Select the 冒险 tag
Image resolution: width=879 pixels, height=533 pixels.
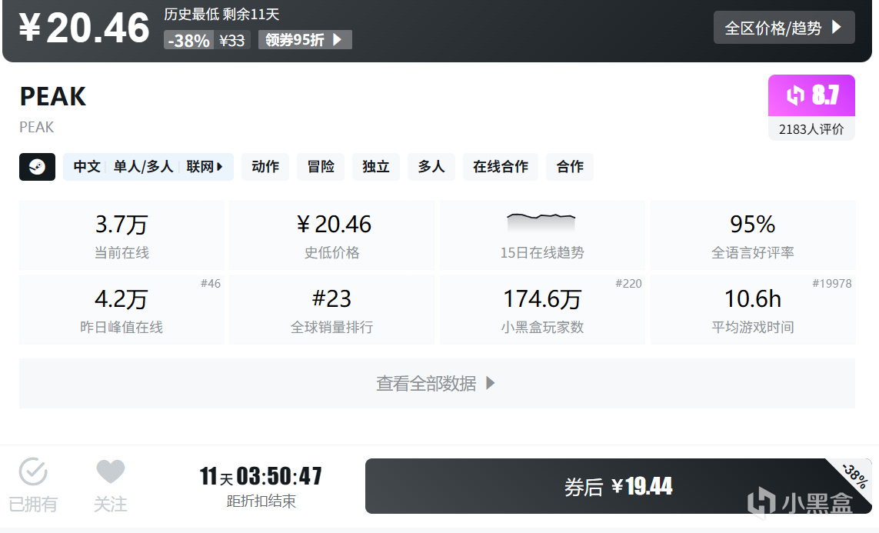[321, 166]
